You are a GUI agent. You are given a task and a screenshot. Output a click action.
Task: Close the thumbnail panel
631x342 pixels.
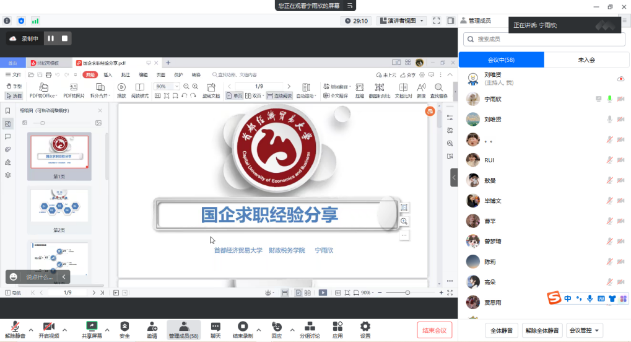pos(100,110)
